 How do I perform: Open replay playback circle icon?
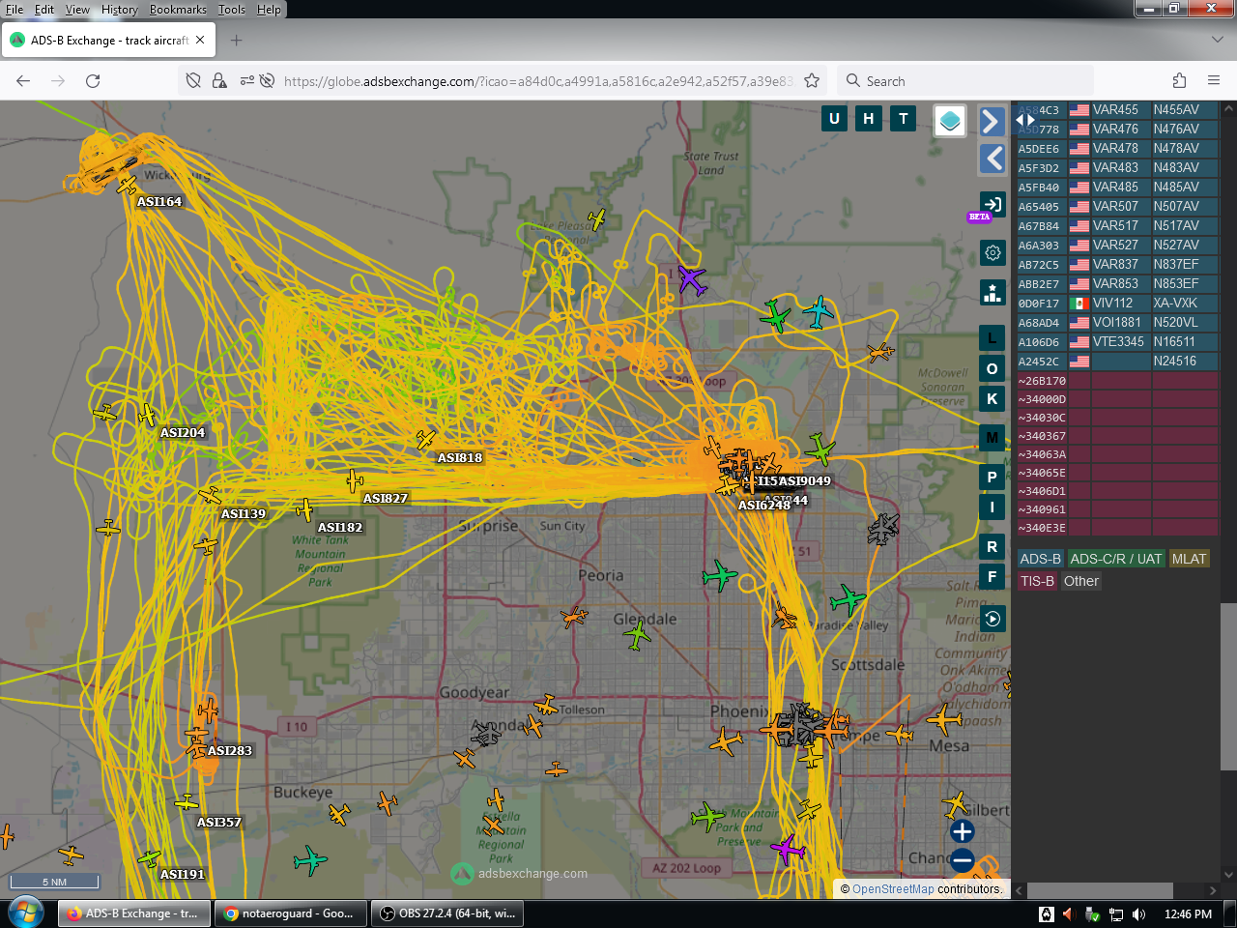coord(992,619)
